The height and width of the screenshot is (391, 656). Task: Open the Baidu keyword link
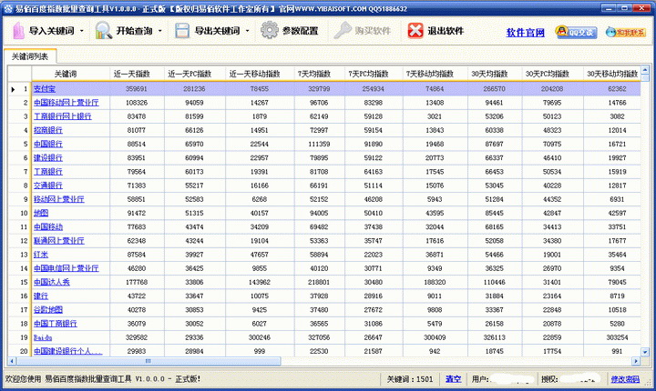pos(43,337)
